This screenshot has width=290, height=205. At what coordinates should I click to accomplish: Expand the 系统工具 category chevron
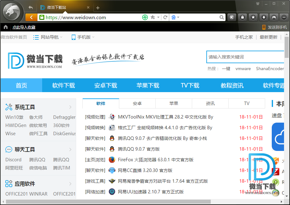(x=70, y=107)
